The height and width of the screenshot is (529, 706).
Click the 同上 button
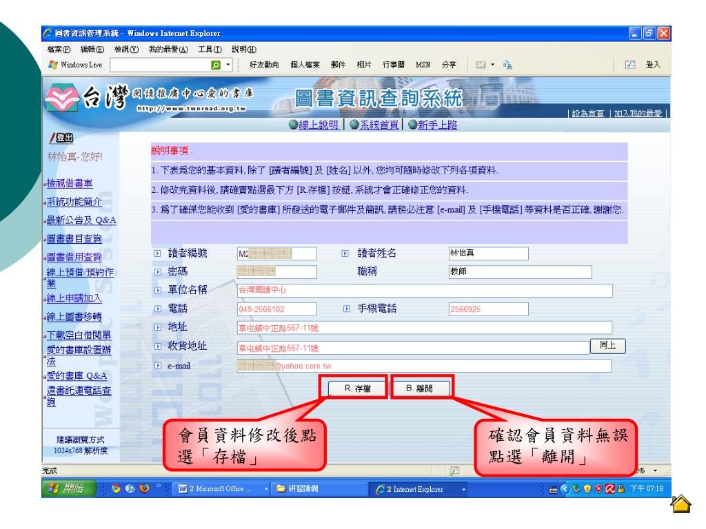pyautogui.click(x=607, y=346)
